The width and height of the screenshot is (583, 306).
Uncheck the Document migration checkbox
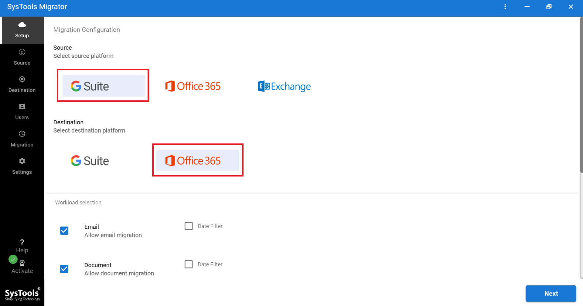[x=64, y=269]
